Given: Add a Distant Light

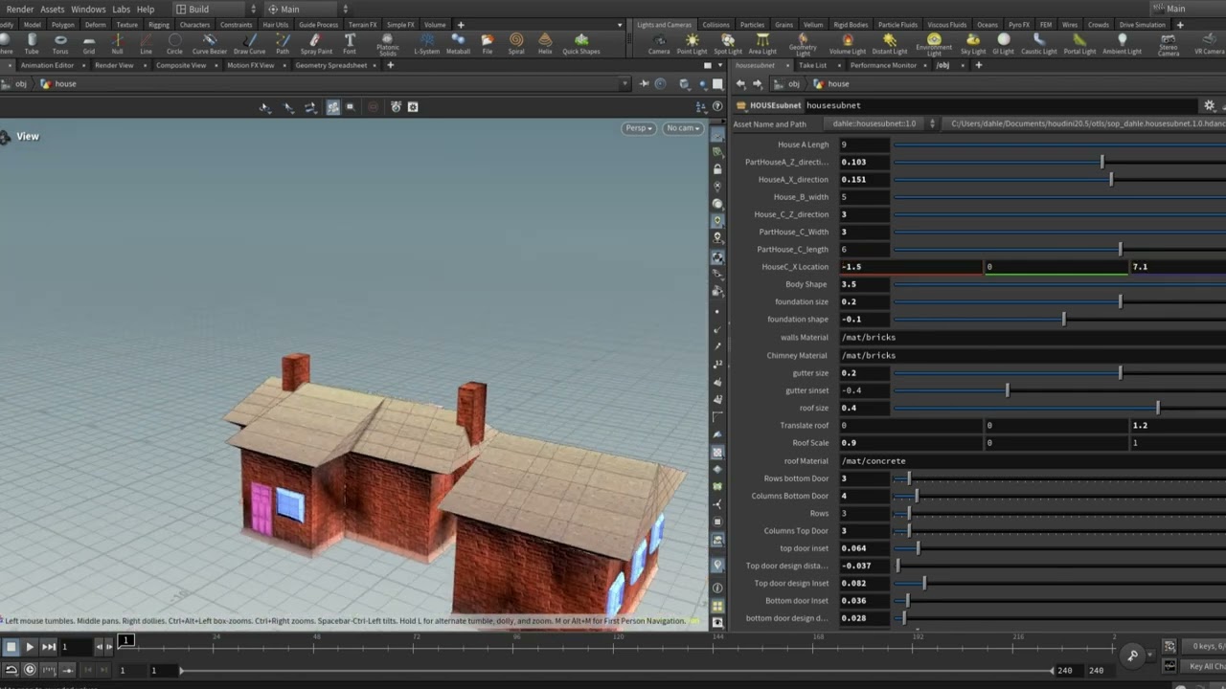Looking at the screenshot, I should click(890, 43).
